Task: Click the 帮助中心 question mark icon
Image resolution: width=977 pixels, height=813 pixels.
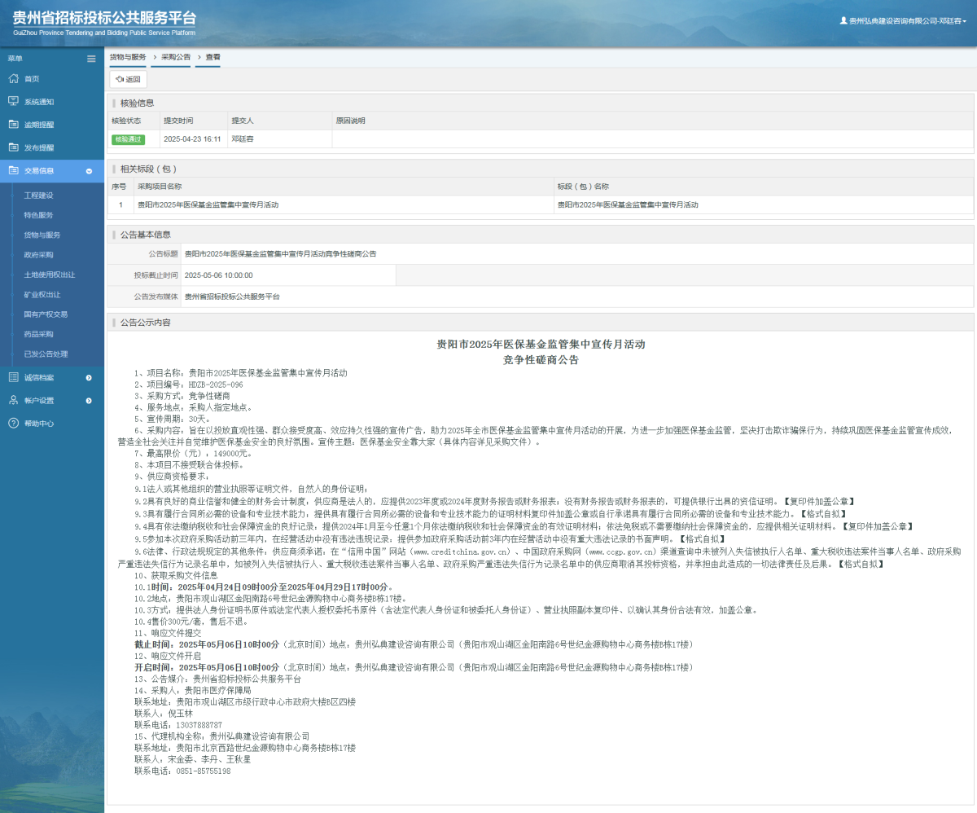Action: point(13,423)
